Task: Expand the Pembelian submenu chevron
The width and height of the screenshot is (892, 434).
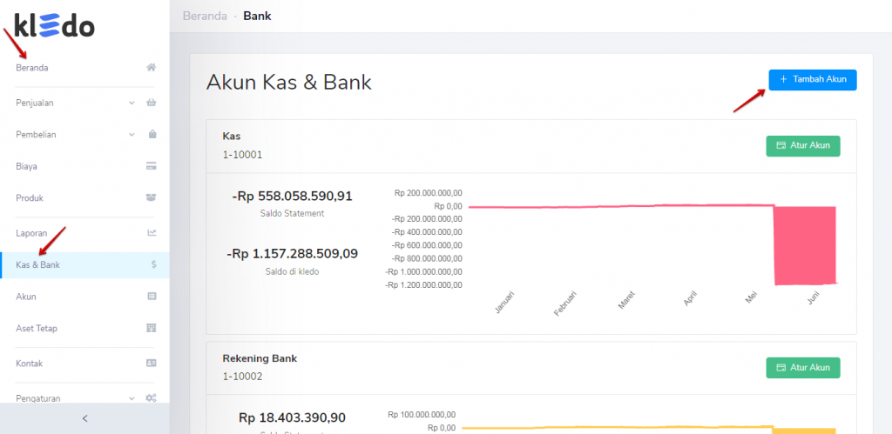Action: point(132,135)
